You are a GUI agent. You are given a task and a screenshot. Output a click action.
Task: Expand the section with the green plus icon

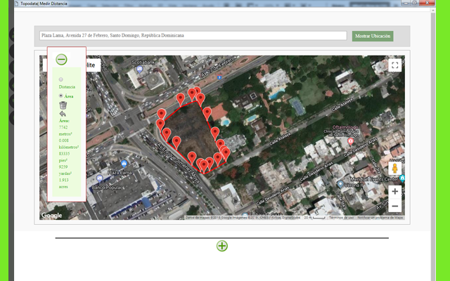(222, 246)
